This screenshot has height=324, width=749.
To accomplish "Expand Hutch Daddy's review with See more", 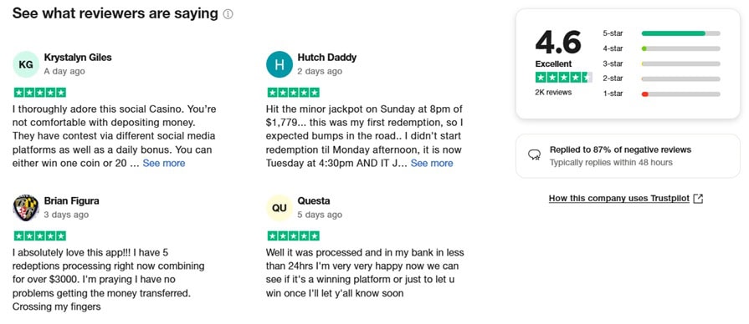I will click(x=432, y=164).
